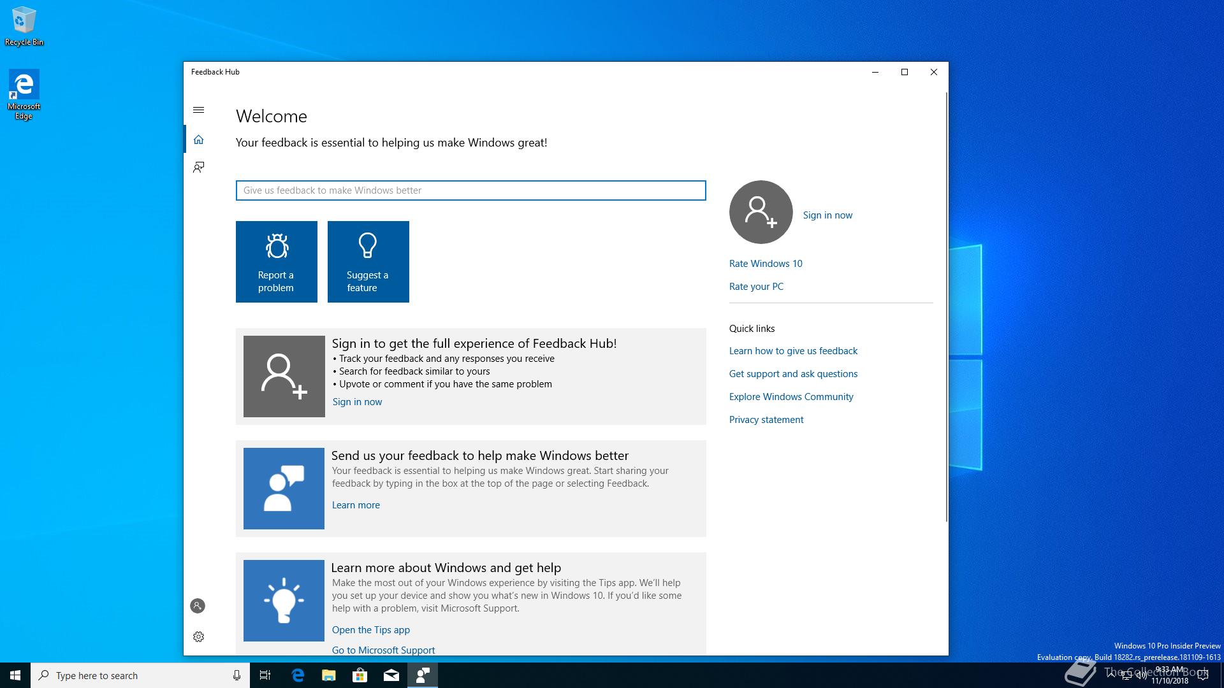Click the Cortana microphone icon
Image resolution: width=1224 pixels, height=688 pixels.
tap(237, 675)
